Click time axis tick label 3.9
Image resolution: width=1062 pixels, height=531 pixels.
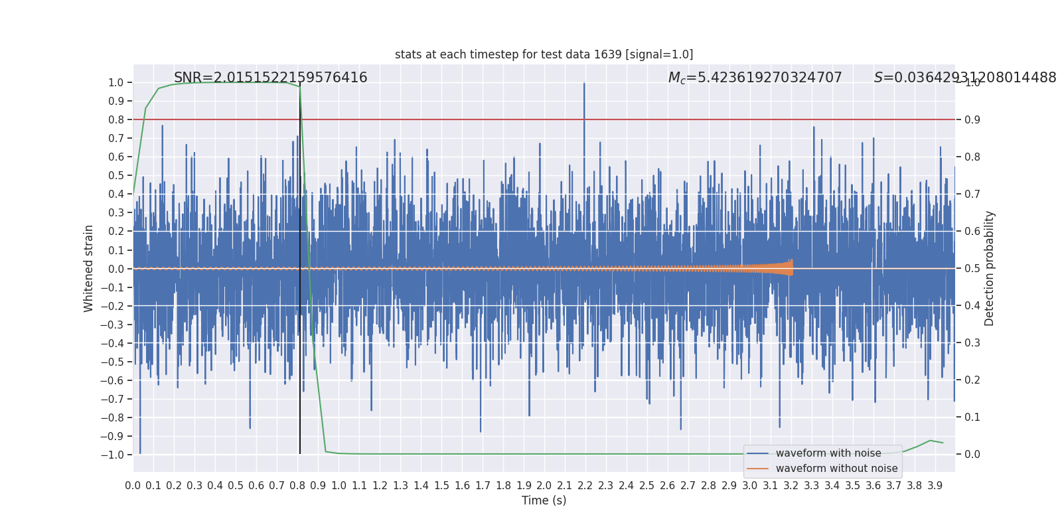point(935,486)
